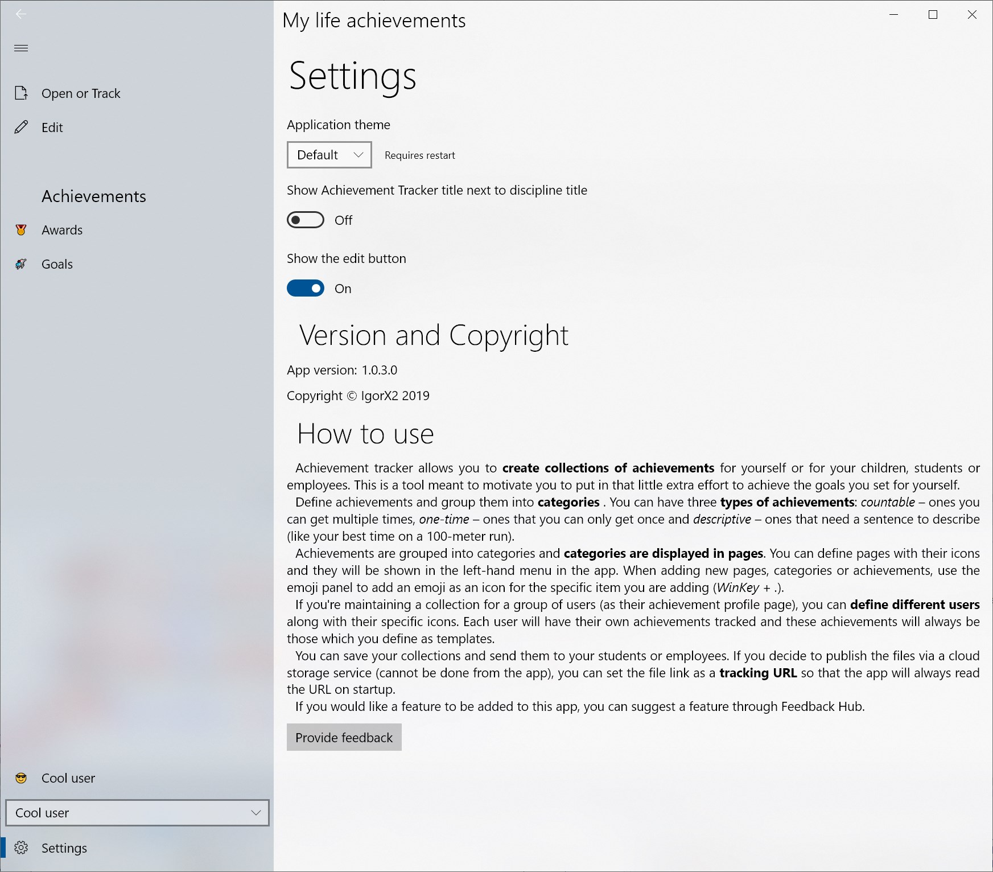
Task: Click the Goals rocket icon
Action: [21, 264]
